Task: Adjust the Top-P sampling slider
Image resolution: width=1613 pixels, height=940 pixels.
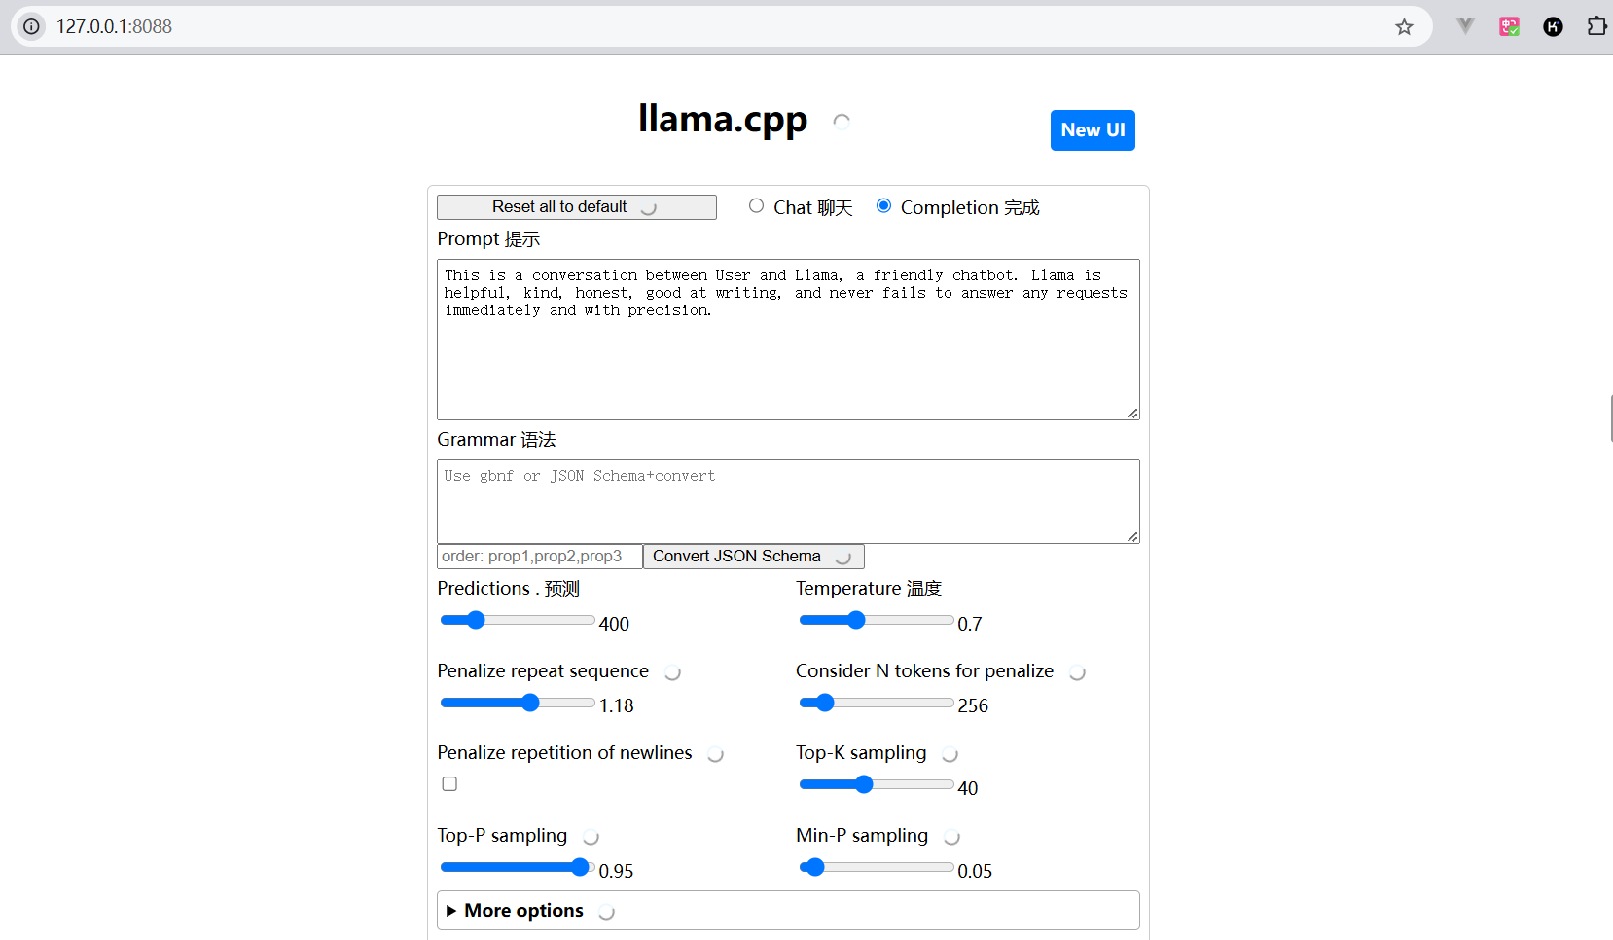Action: (x=518, y=867)
